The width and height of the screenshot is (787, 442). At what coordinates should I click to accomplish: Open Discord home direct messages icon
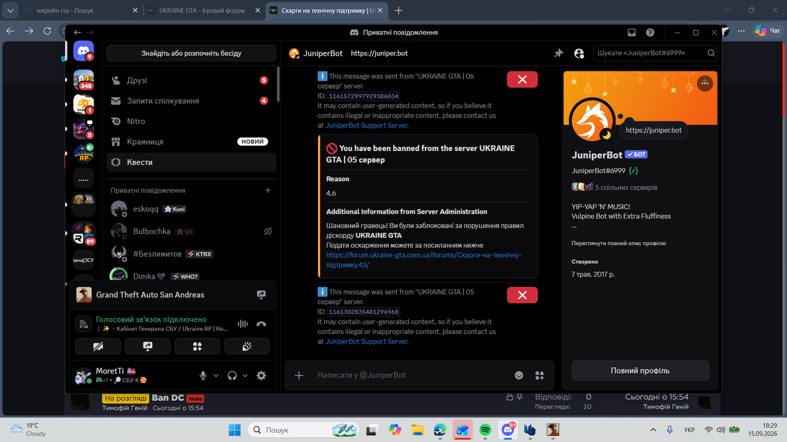point(84,51)
